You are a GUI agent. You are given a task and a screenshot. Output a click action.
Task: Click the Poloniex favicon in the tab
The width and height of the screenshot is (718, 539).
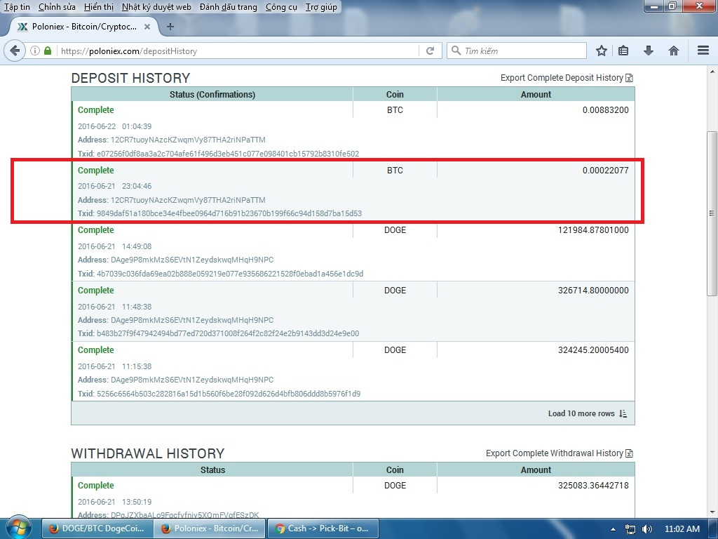coord(22,27)
